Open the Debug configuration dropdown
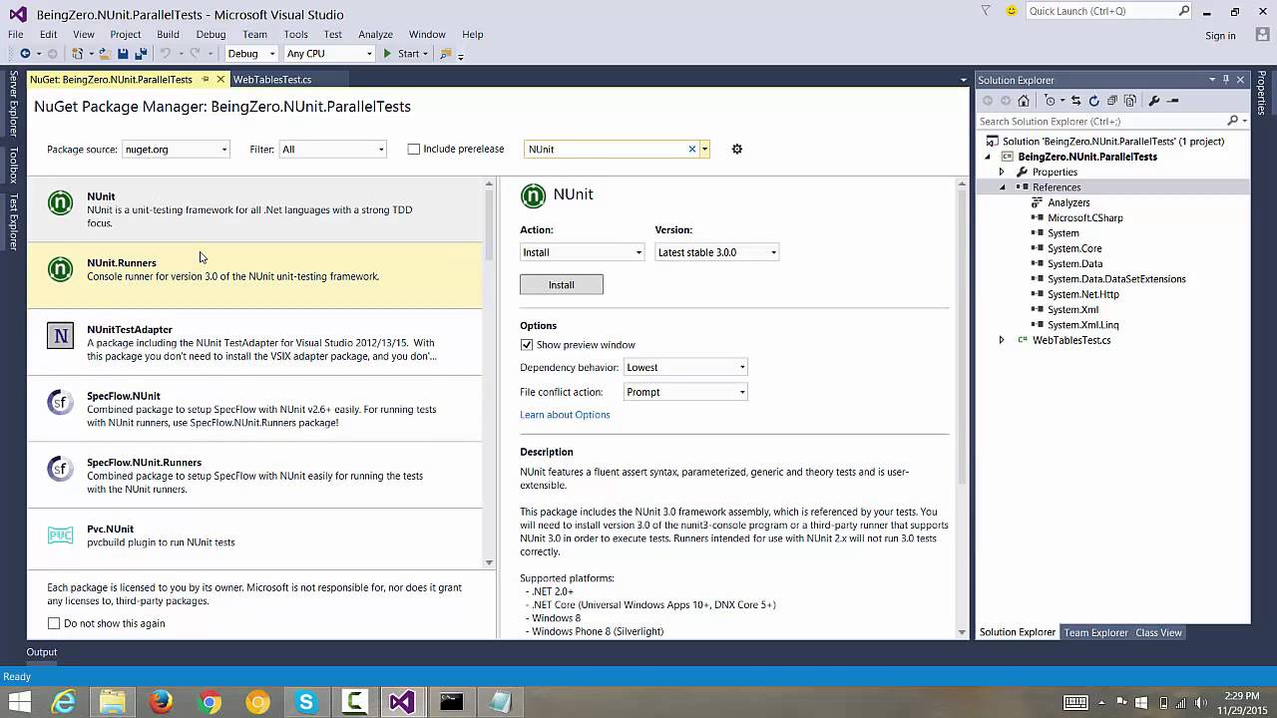 pos(250,54)
